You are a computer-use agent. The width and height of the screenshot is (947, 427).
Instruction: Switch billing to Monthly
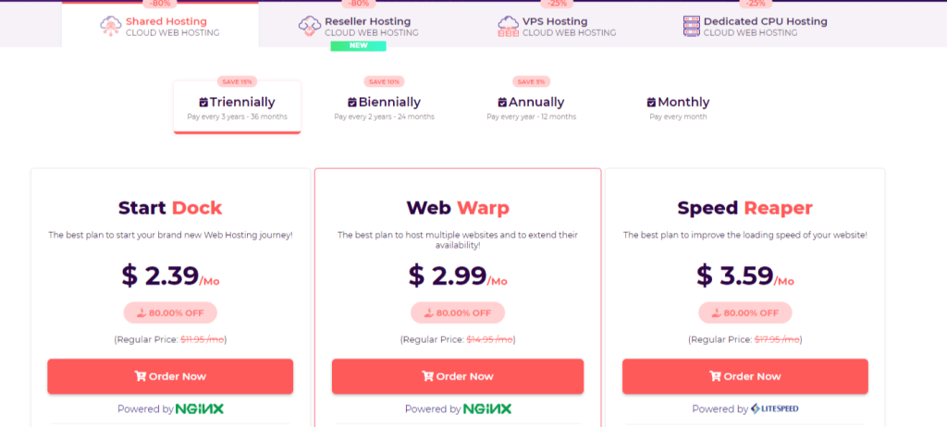click(678, 107)
